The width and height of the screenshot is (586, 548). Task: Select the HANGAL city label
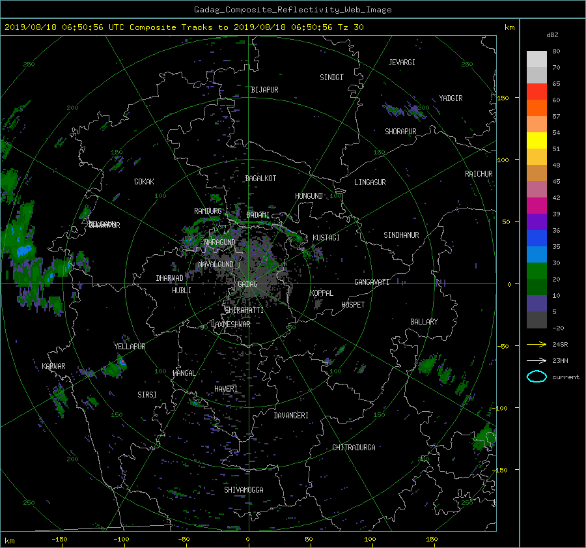pos(184,373)
